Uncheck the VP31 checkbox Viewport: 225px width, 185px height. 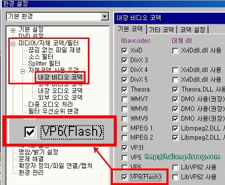[x=124, y=148]
